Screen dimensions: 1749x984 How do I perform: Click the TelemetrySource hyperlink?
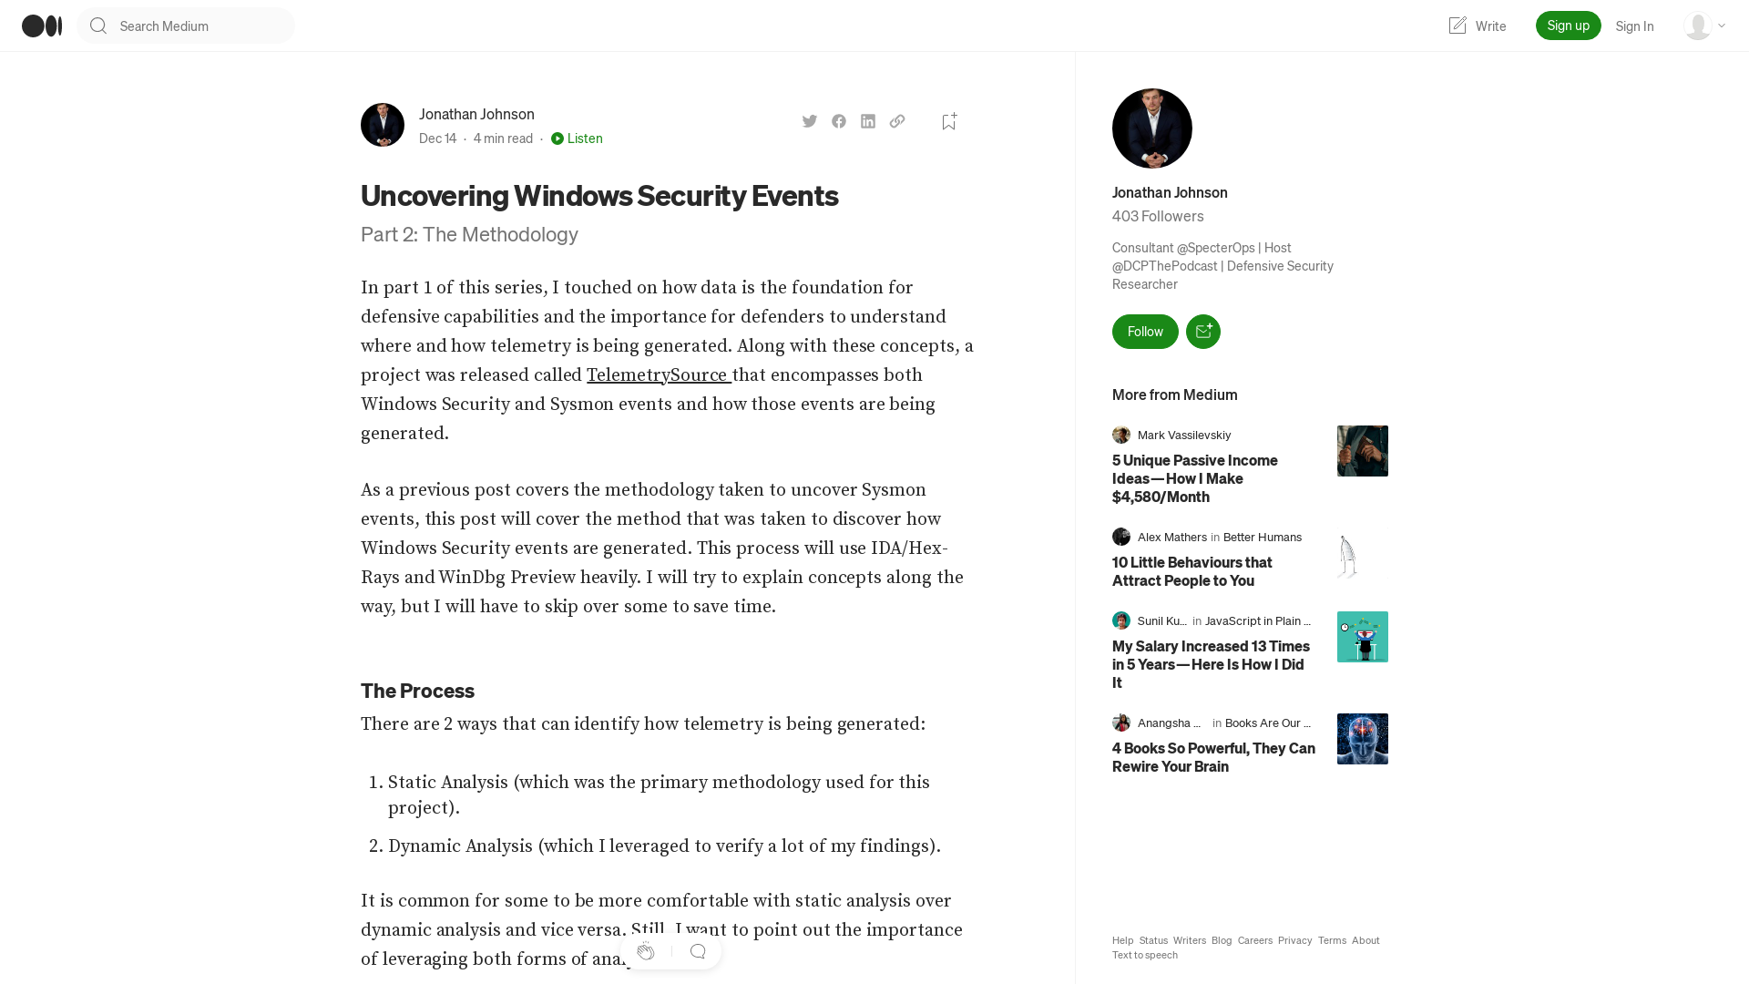(657, 374)
